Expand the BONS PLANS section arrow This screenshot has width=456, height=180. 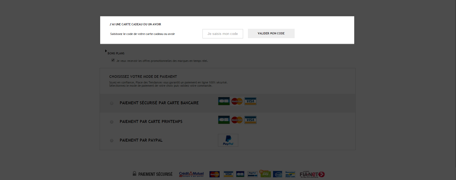106,51
